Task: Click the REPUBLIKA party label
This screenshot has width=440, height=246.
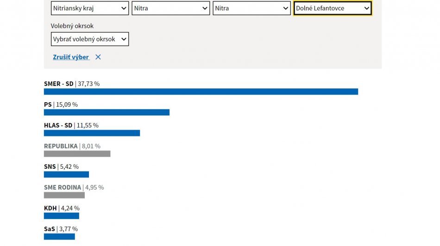Action: (x=61, y=146)
